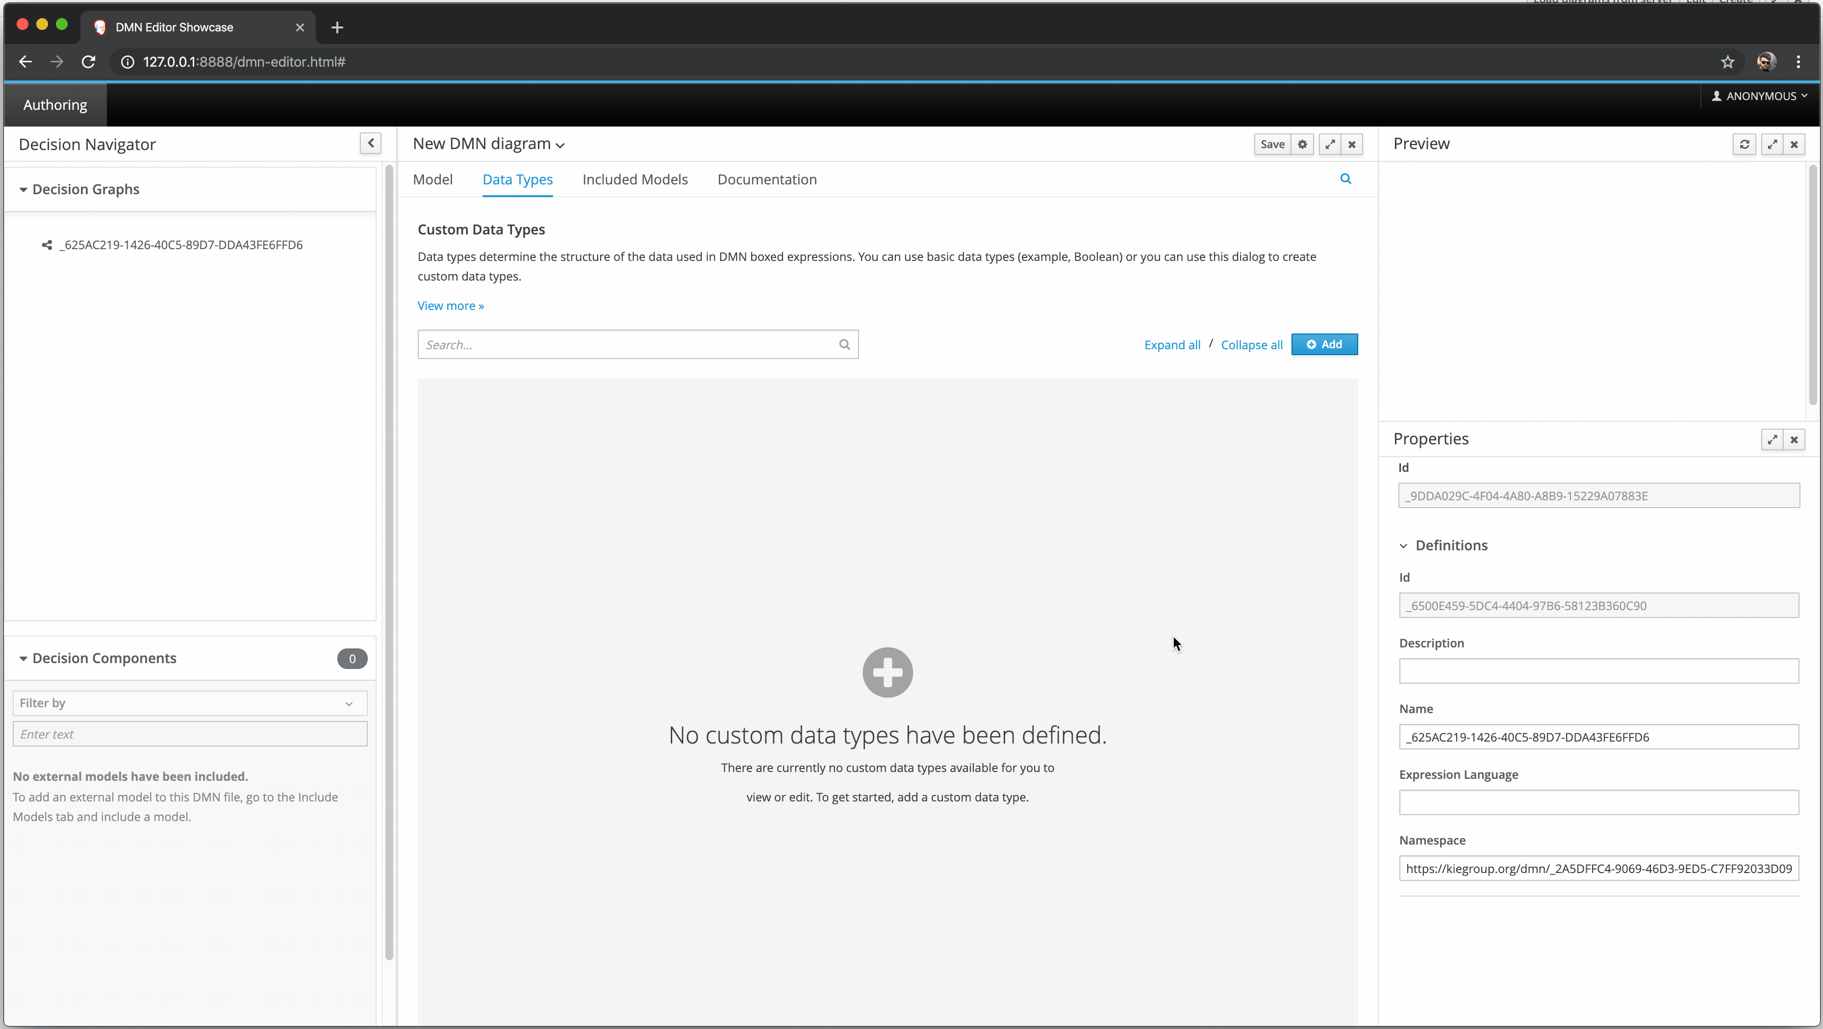Select the DMN Editor Showcase browser tab

pos(198,27)
